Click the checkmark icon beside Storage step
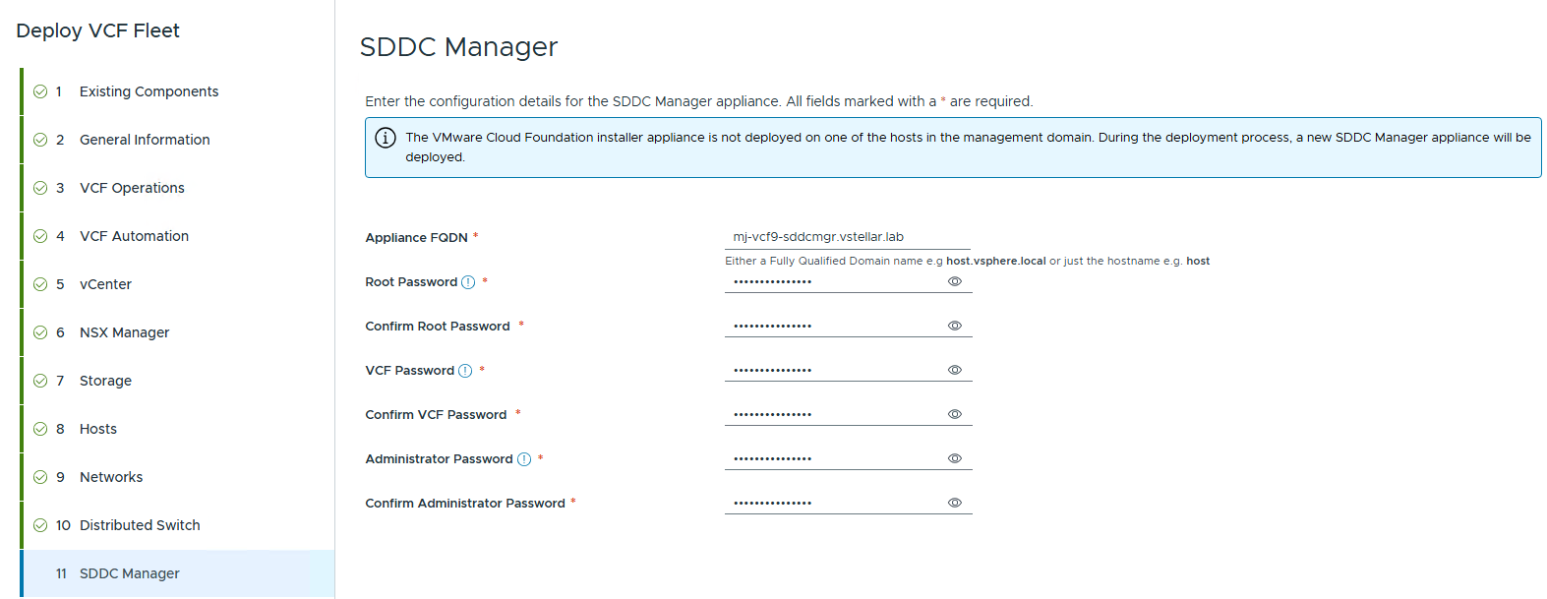This screenshot has height=599, width=1547. pos(40,381)
